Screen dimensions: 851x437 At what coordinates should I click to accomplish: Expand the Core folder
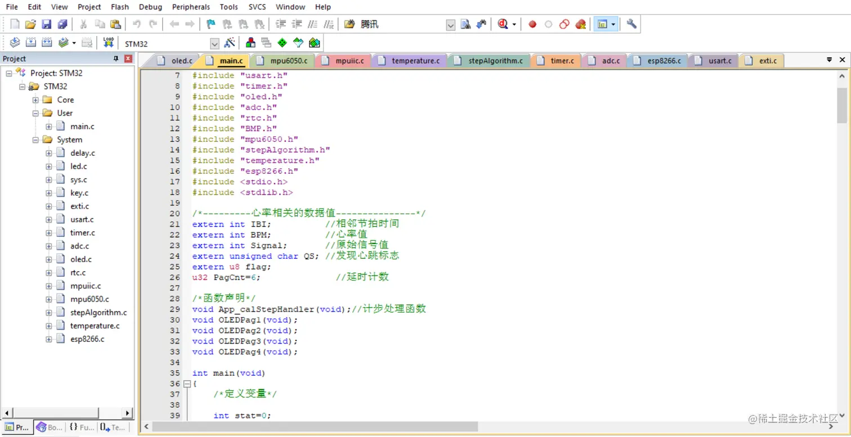coord(35,100)
